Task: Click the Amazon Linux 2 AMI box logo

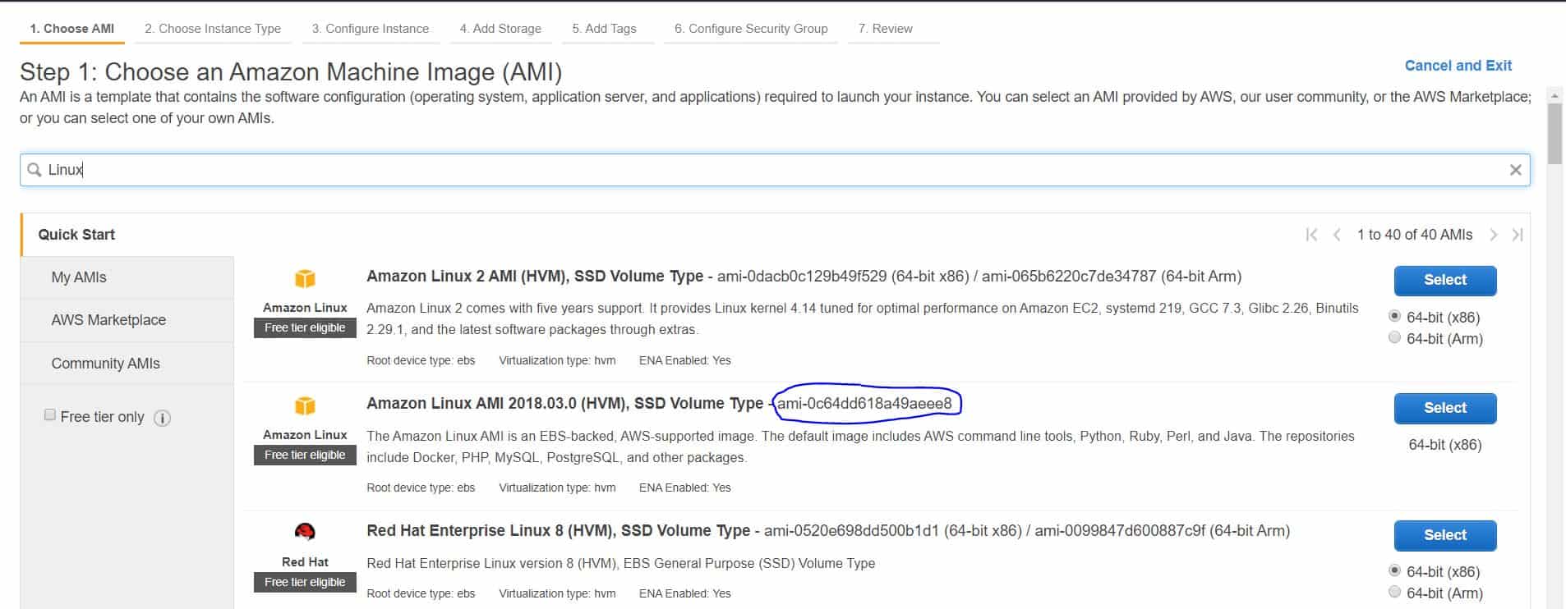Action: point(305,279)
